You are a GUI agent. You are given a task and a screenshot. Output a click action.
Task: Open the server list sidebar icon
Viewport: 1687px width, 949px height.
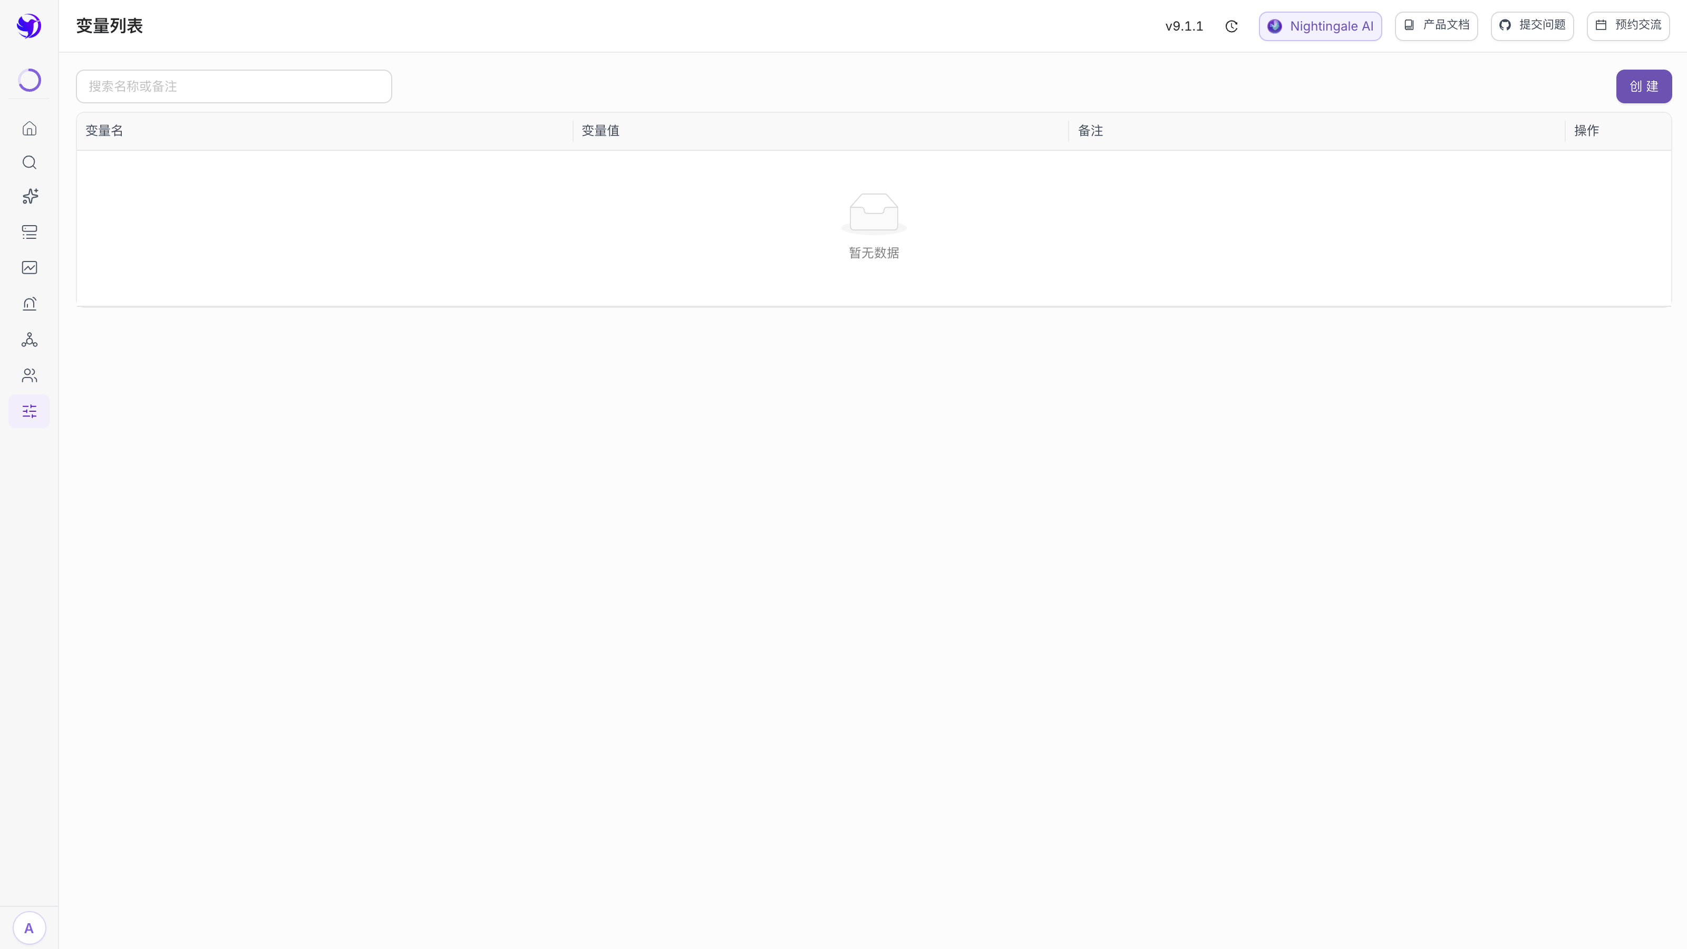(30, 232)
